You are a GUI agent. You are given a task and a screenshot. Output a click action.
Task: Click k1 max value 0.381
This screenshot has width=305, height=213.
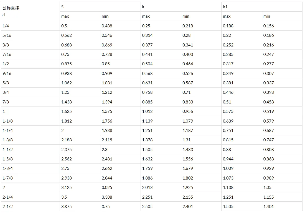point(228,83)
